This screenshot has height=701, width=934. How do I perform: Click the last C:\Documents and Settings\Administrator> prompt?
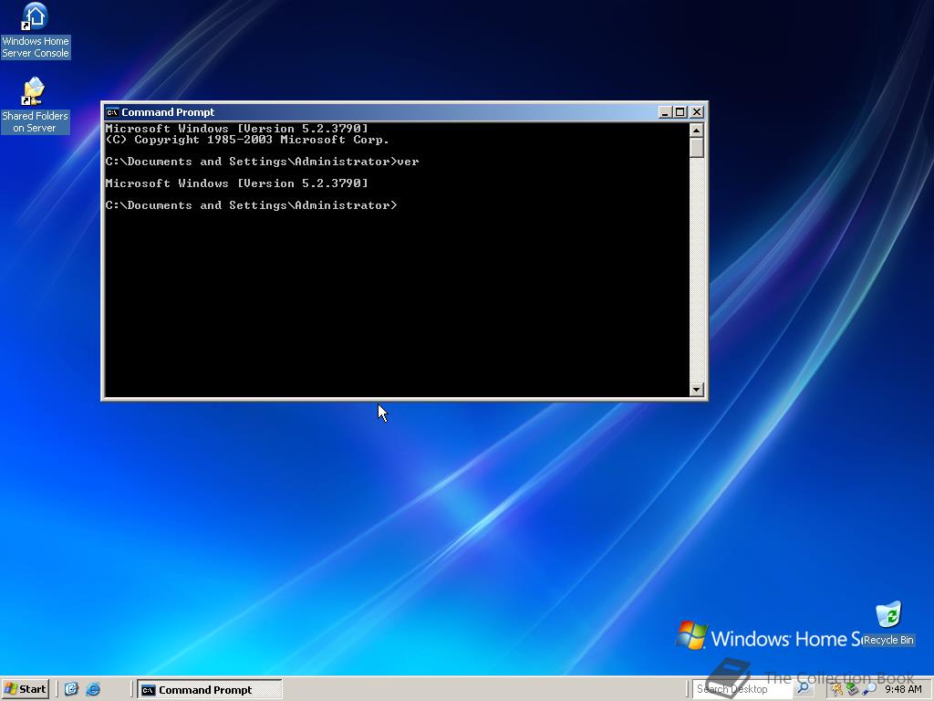(x=251, y=205)
